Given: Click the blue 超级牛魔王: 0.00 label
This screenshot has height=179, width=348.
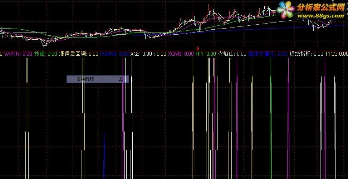Looking at the screenshot, I should pos(268,54).
